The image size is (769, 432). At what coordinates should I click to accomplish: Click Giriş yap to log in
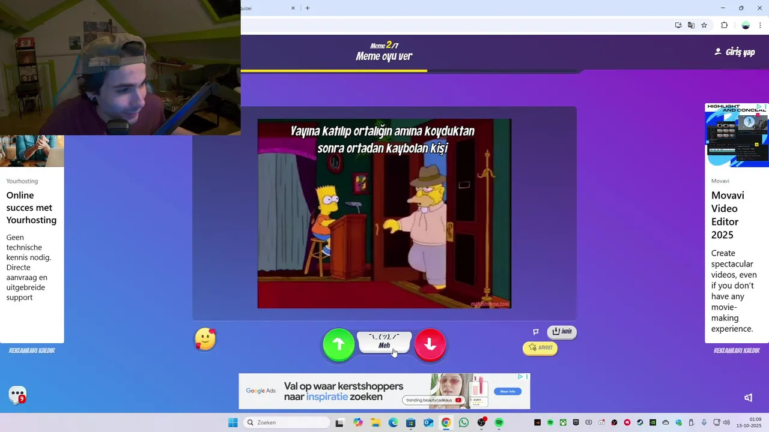coord(735,52)
